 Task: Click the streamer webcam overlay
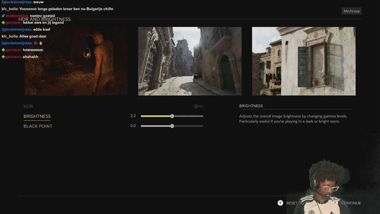click(x=327, y=187)
